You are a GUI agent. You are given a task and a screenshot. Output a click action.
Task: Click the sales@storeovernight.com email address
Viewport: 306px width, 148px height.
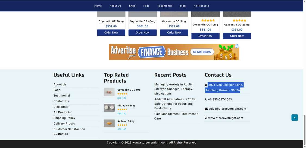click(x=227, y=109)
